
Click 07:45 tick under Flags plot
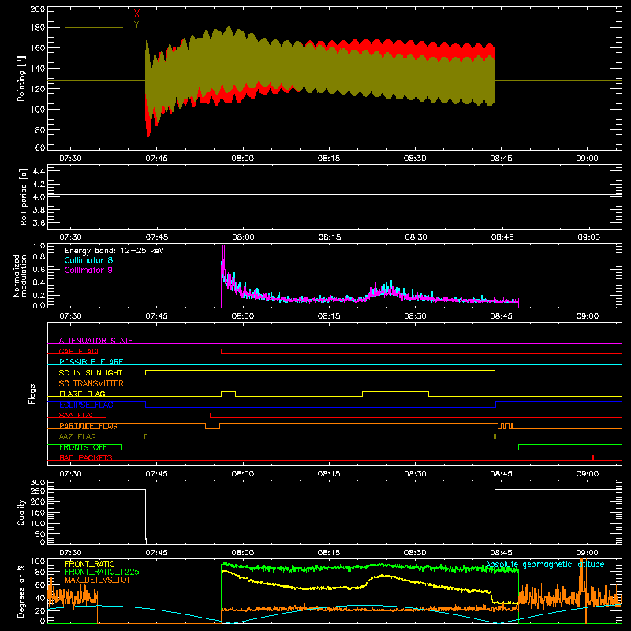point(156,474)
